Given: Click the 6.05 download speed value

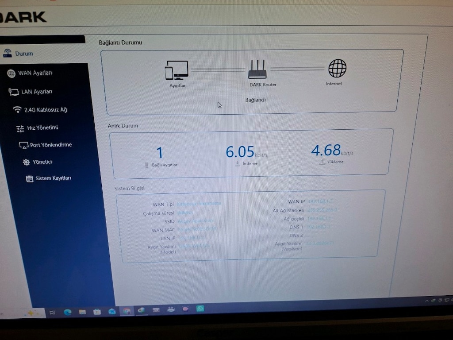Looking at the screenshot, I should (x=240, y=152).
